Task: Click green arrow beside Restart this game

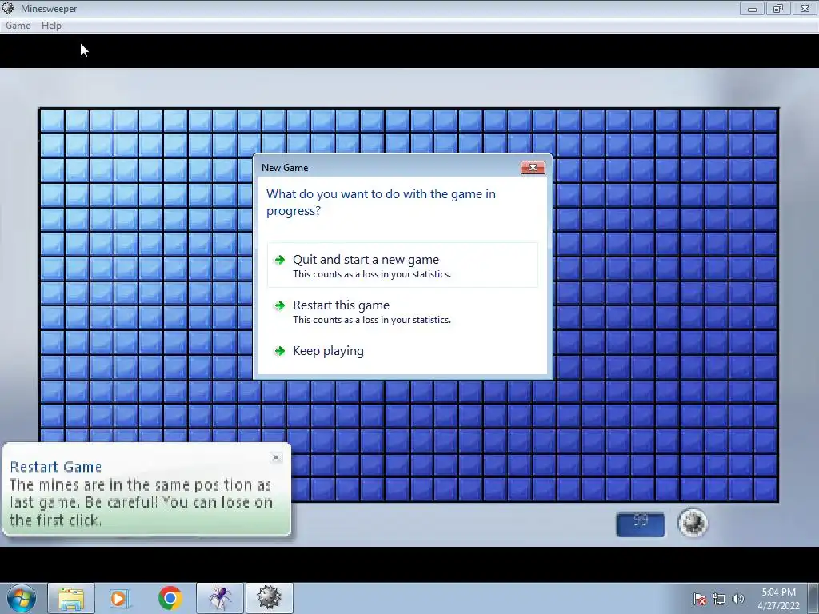Action: [280, 305]
